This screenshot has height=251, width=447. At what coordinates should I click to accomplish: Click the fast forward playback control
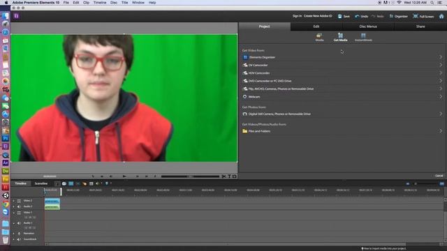[x=146, y=176]
